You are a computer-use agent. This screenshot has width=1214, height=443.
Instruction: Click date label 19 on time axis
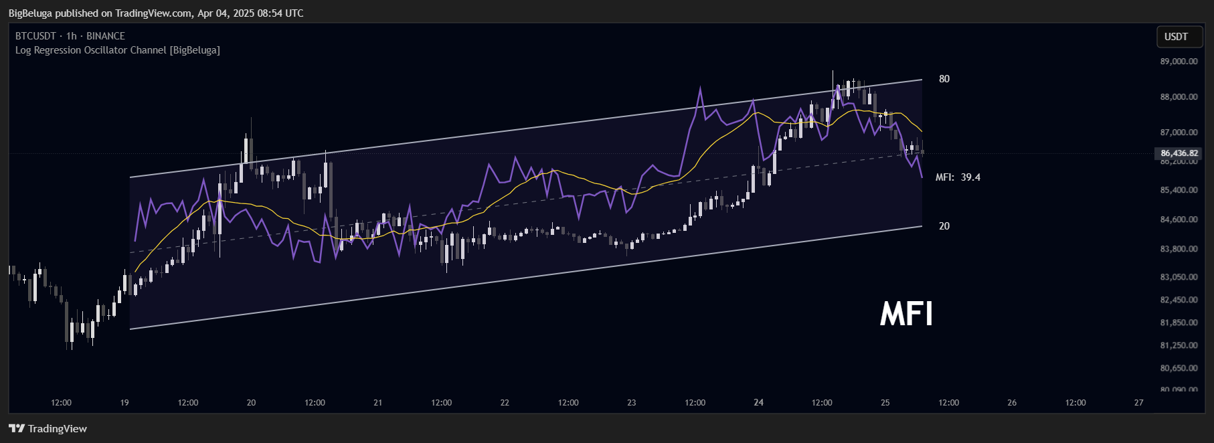124,403
